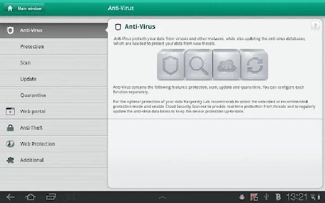Tap the 13:21 clock

[296, 197]
